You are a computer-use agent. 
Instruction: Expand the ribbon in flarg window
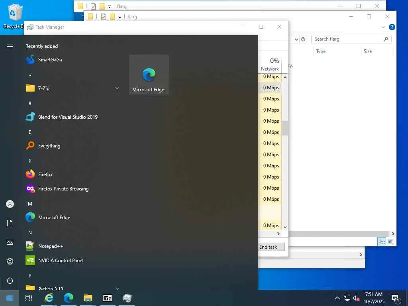point(383,27)
